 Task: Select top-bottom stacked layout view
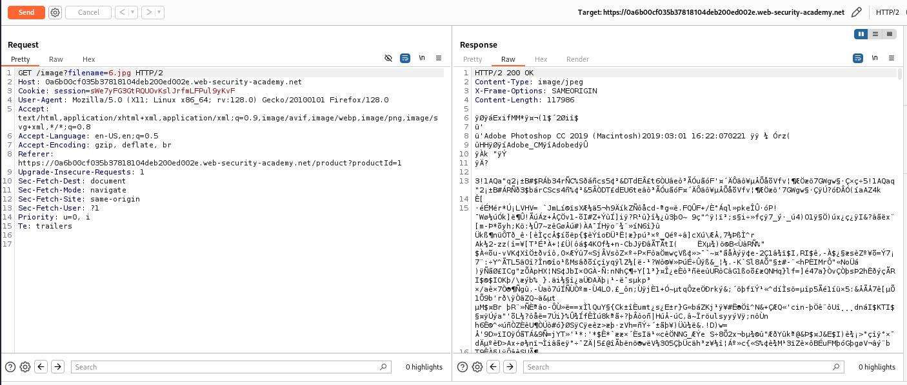point(875,34)
